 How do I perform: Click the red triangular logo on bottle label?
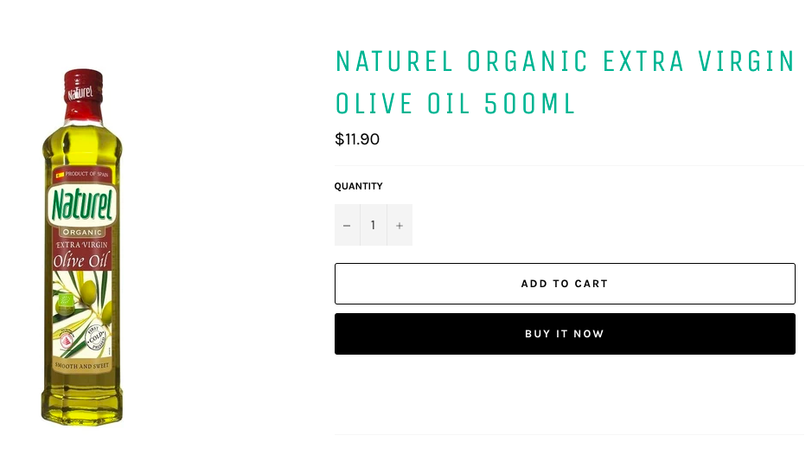[62, 336]
